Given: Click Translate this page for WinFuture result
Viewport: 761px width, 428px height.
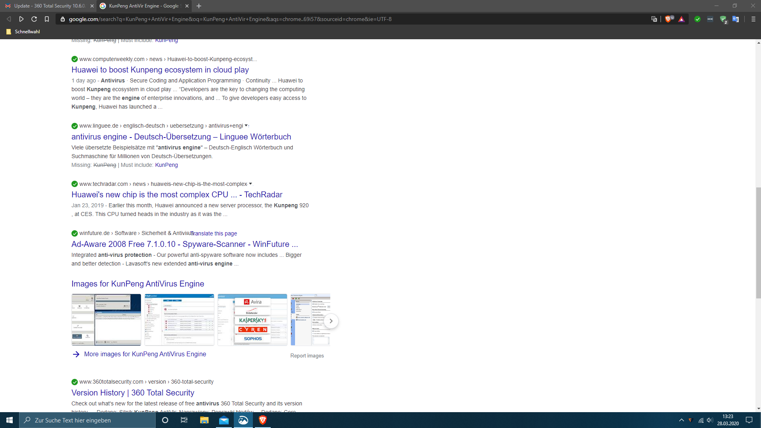Looking at the screenshot, I should [x=214, y=233].
